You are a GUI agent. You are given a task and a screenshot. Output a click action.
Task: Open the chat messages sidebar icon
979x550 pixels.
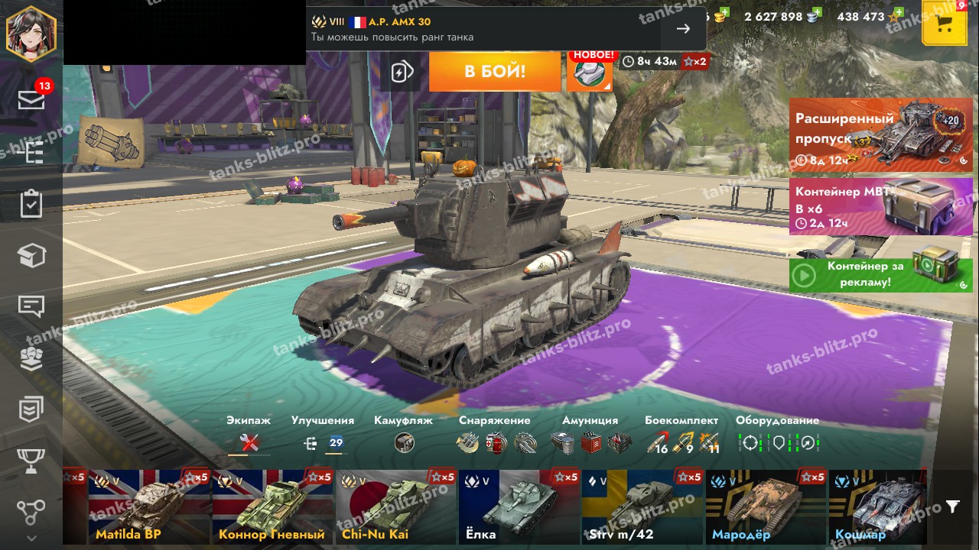point(31,307)
